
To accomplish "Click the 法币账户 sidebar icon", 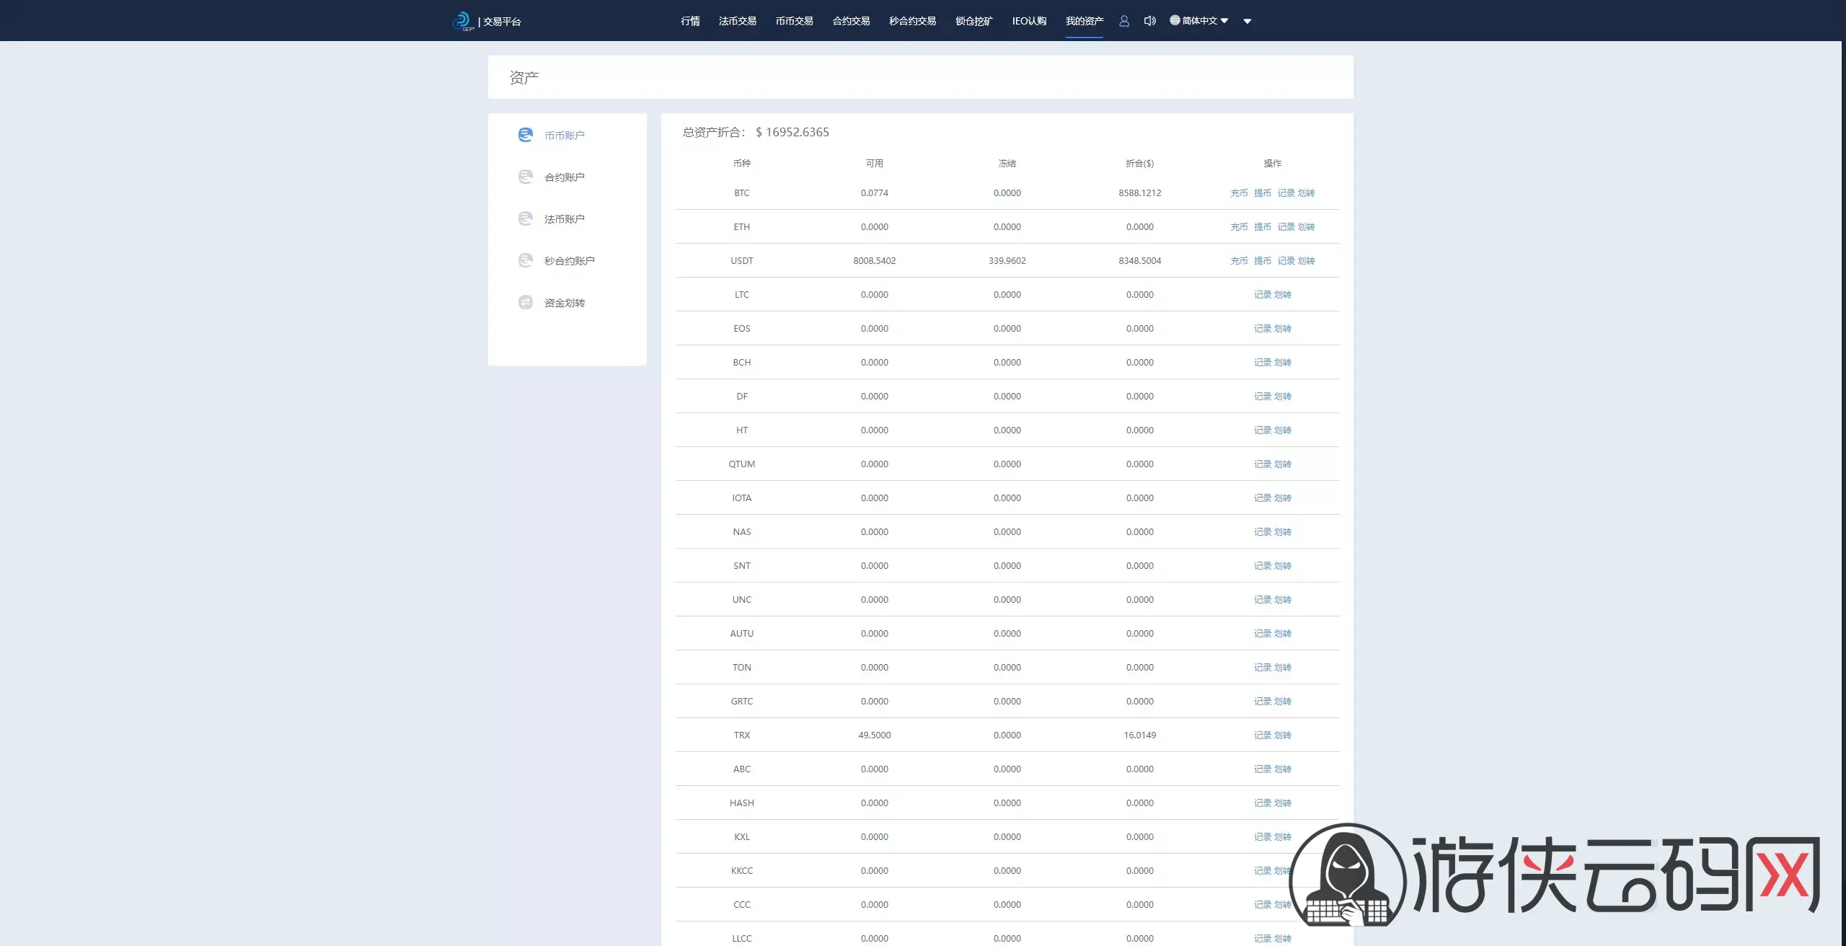I will point(526,218).
